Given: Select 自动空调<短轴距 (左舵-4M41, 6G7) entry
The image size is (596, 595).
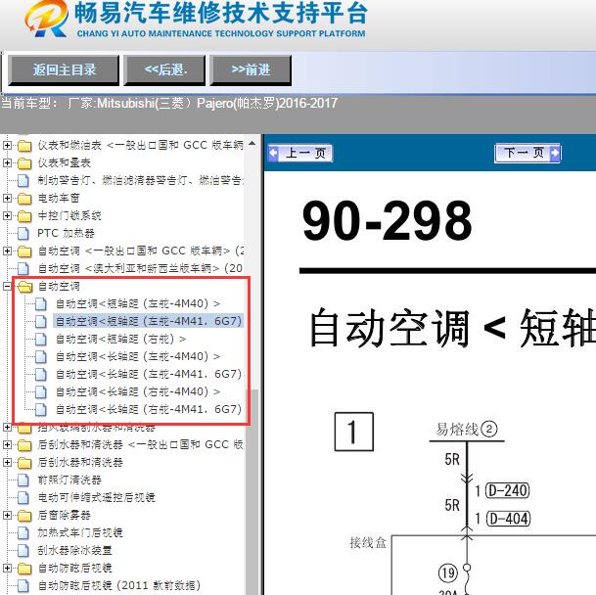Looking at the screenshot, I should click(149, 321).
